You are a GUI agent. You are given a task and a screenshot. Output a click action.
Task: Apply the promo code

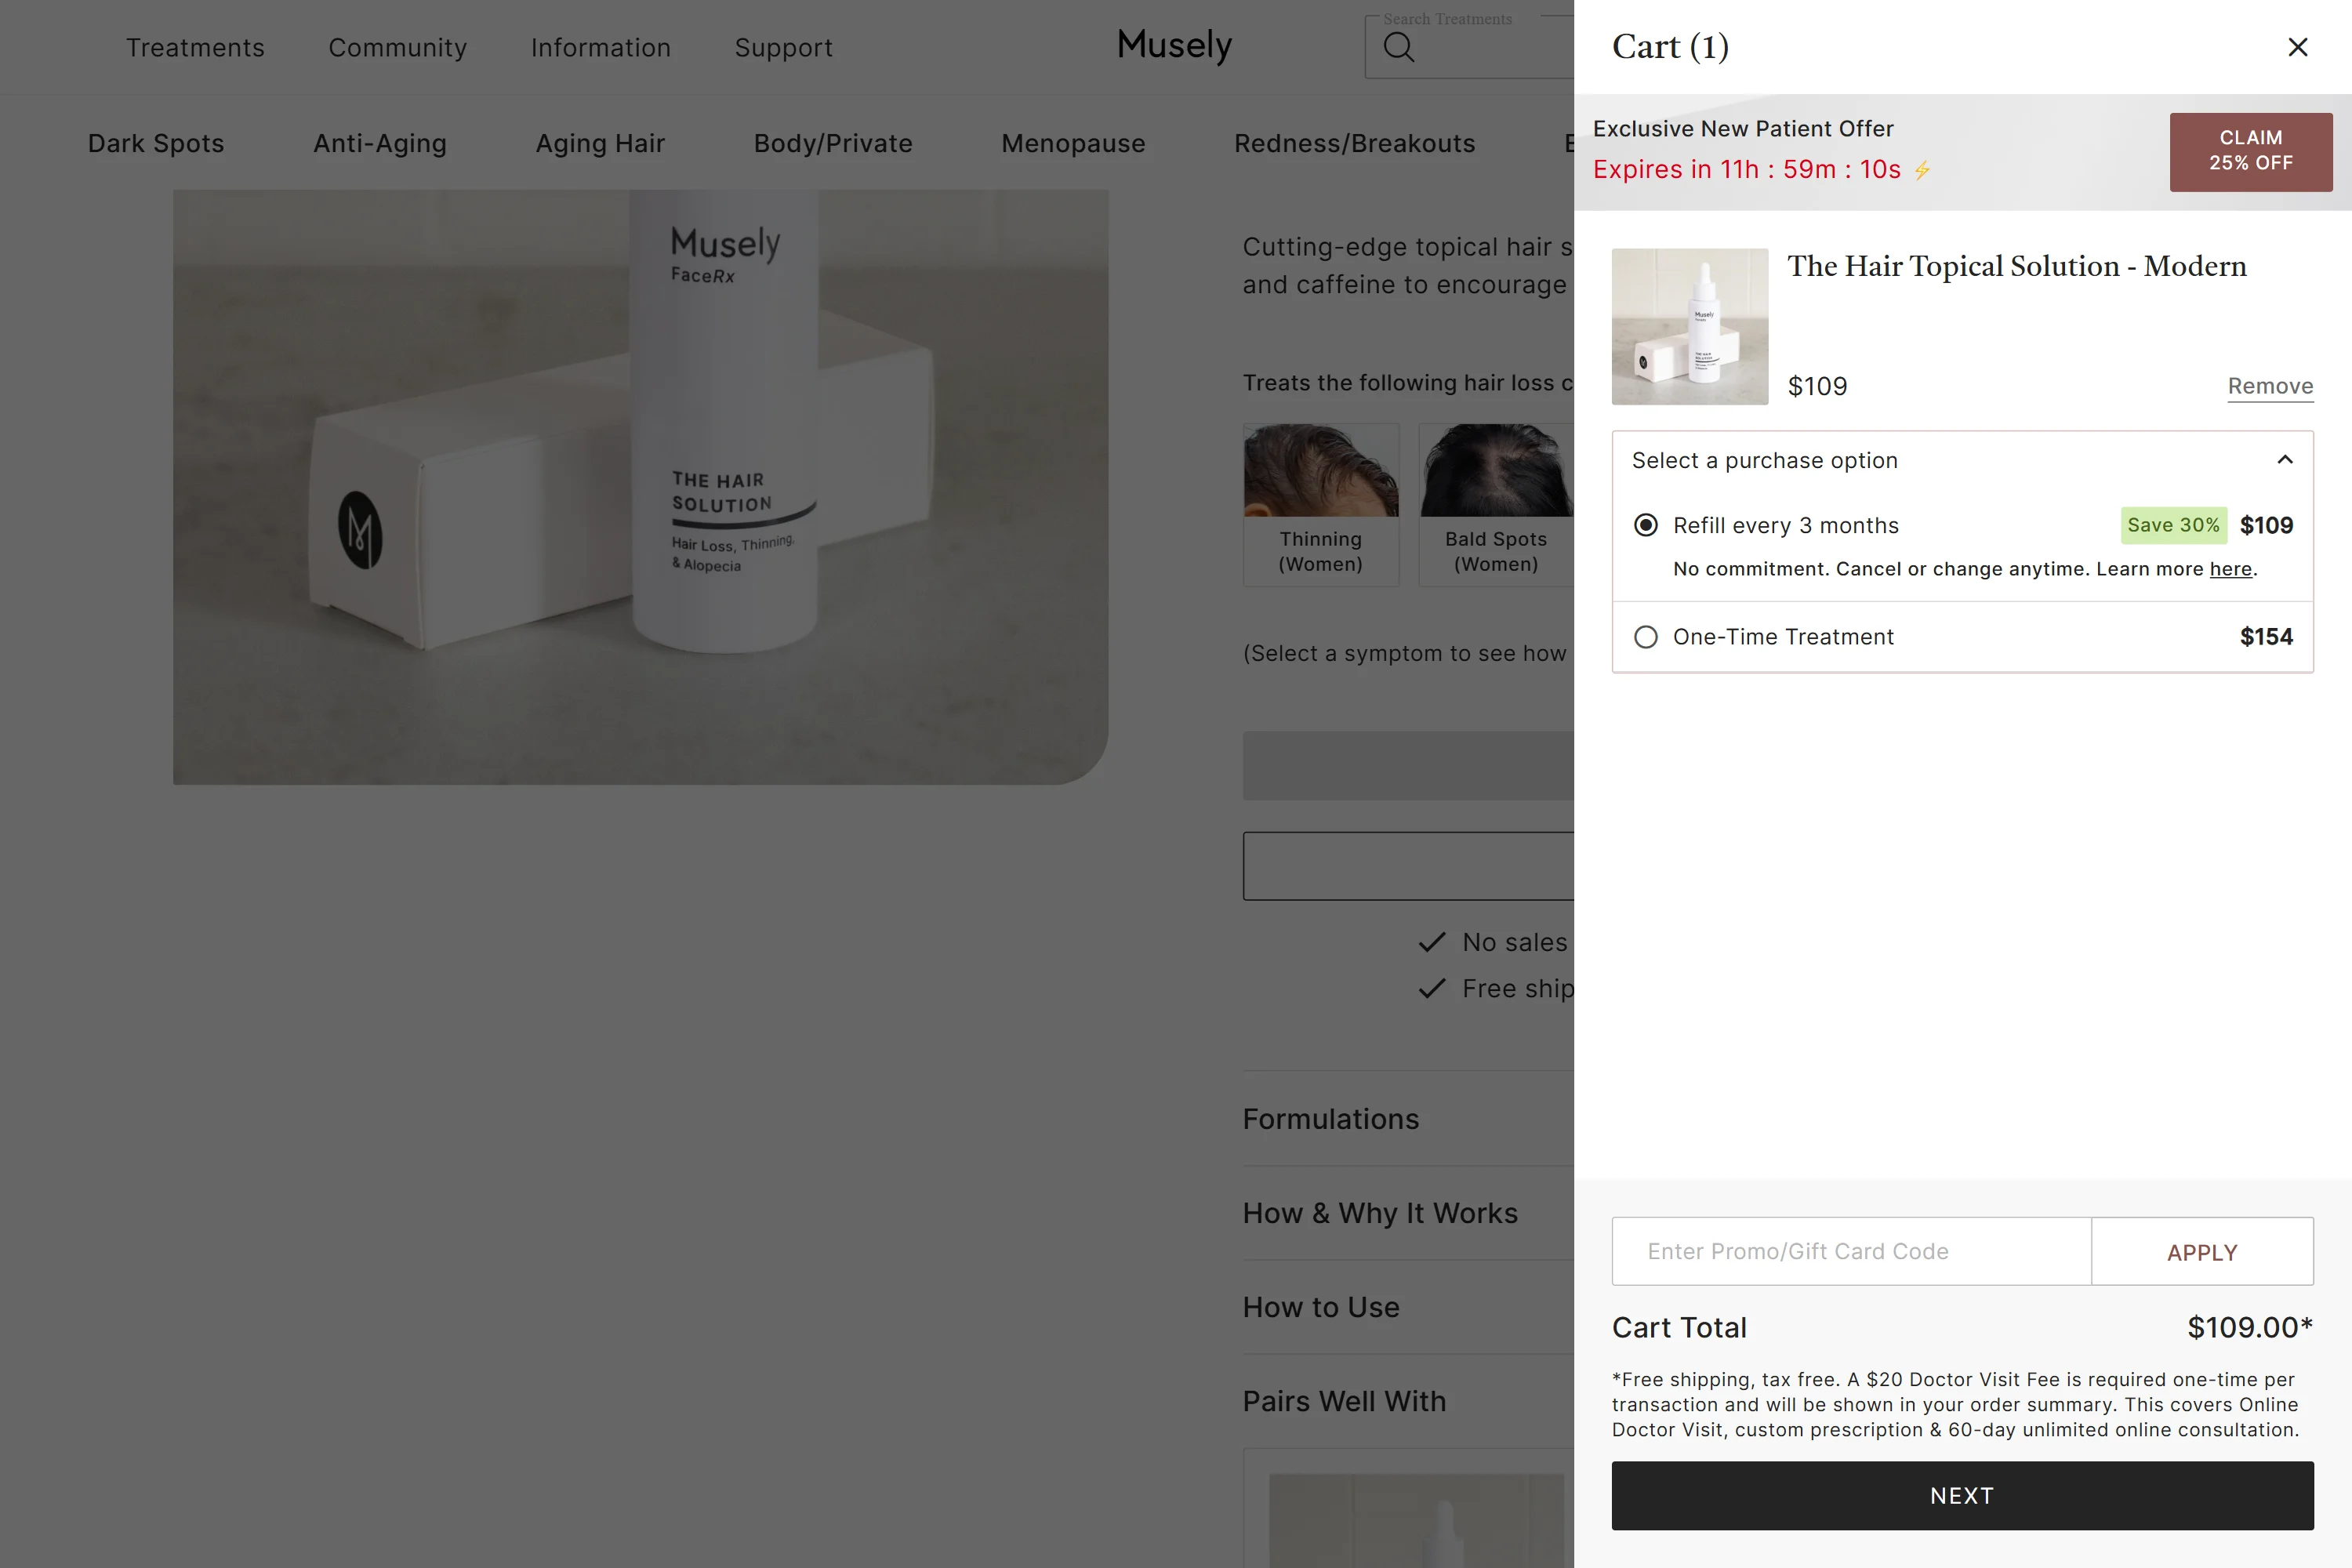tap(2201, 1252)
